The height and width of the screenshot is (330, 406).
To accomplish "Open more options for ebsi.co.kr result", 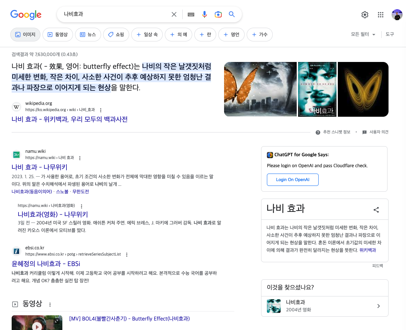I will point(127,254).
